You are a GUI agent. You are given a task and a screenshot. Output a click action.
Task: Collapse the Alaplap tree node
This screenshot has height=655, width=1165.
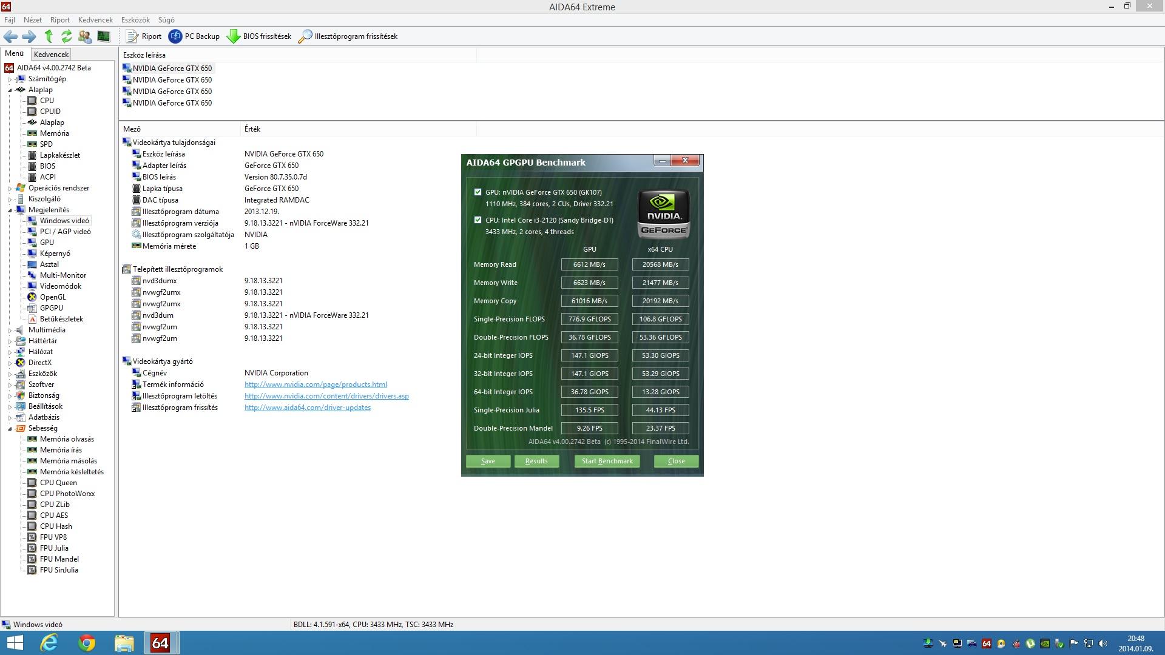pyautogui.click(x=10, y=90)
